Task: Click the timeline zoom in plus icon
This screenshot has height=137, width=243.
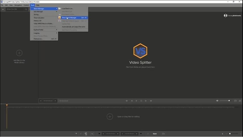Action: (x=223, y=134)
